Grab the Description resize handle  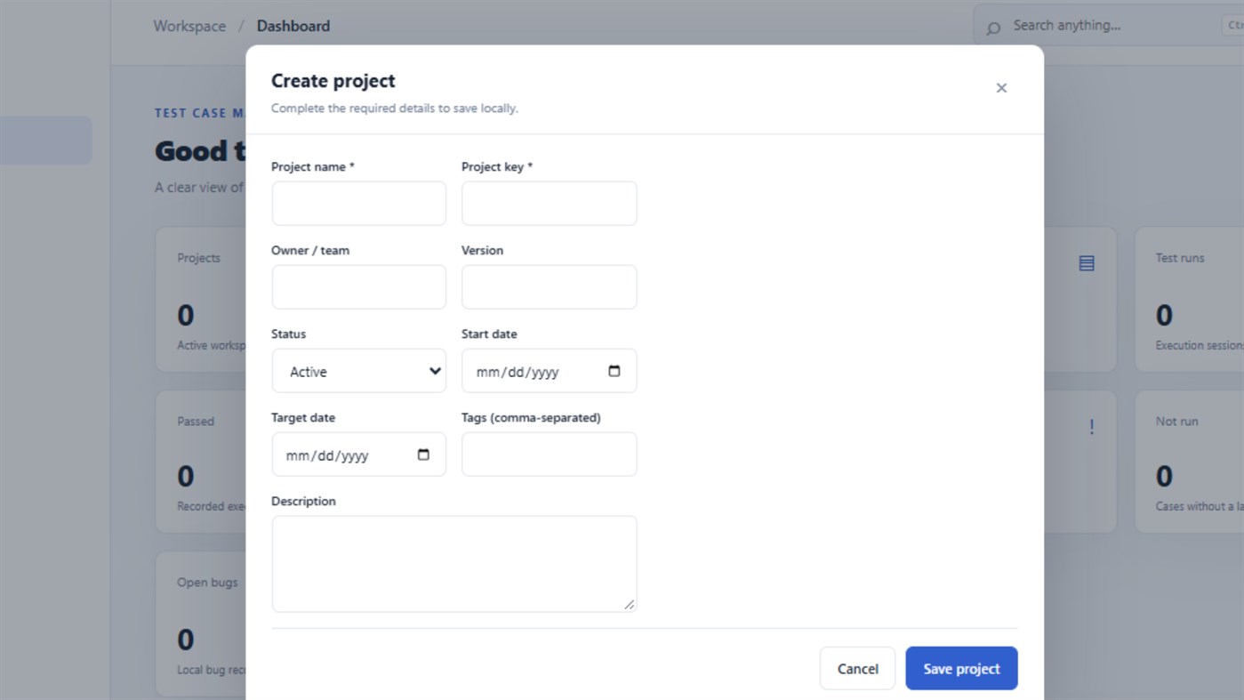[629, 605]
